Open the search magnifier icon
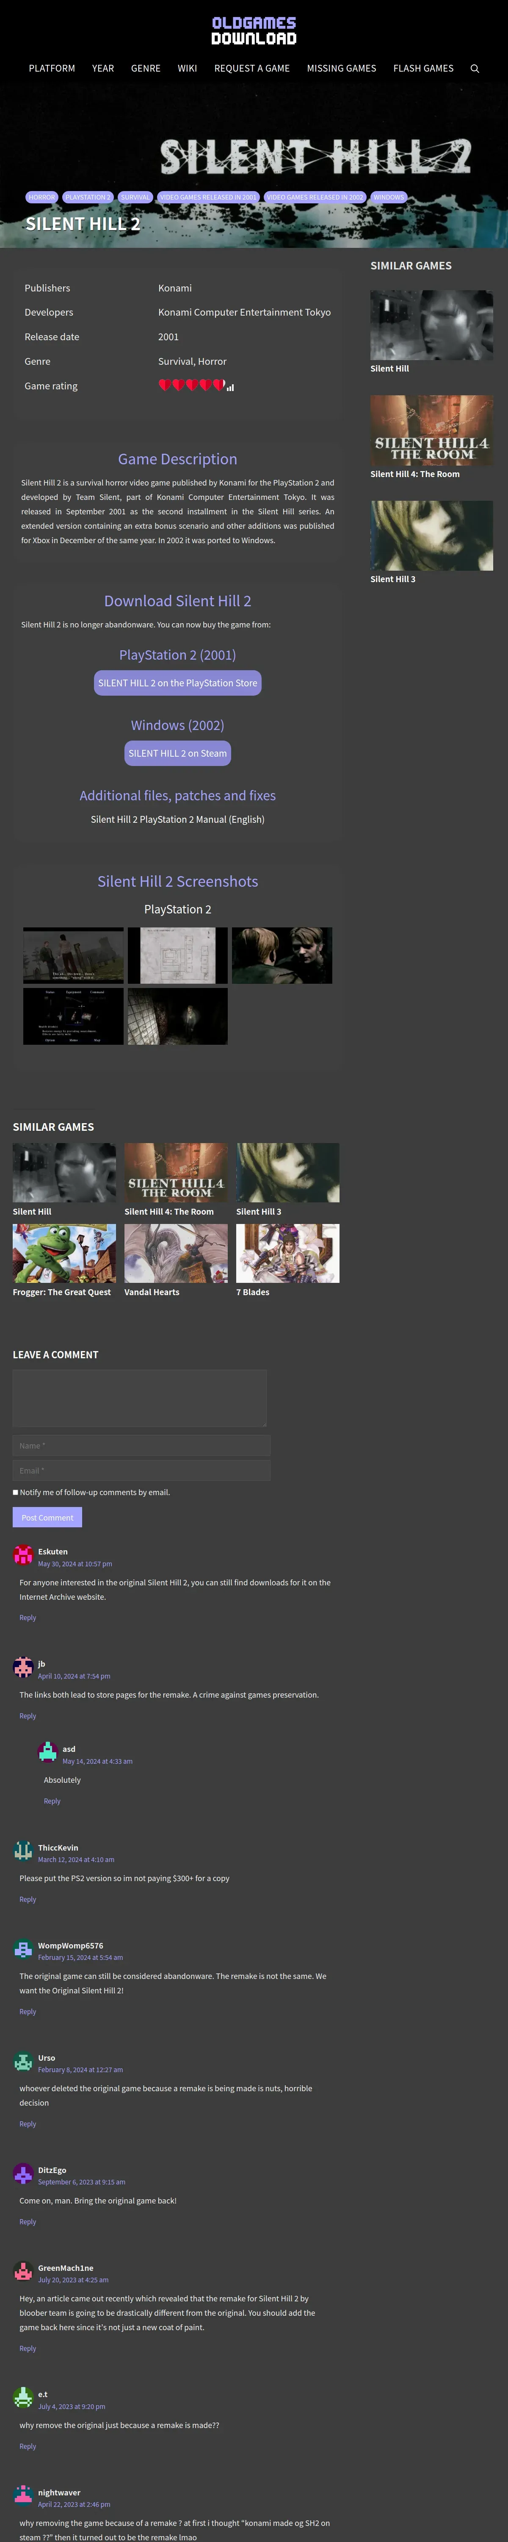508x2542 pixels. coord(475,69)
